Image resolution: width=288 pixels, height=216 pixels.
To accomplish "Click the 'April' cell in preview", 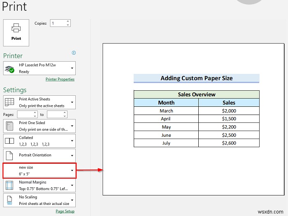I will [x=166, y=119].
